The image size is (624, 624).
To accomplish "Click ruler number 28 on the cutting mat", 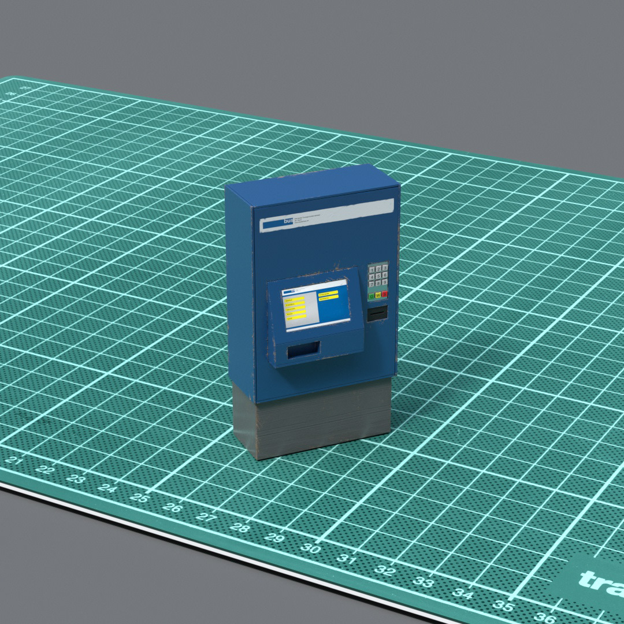I will click(240, 528).
